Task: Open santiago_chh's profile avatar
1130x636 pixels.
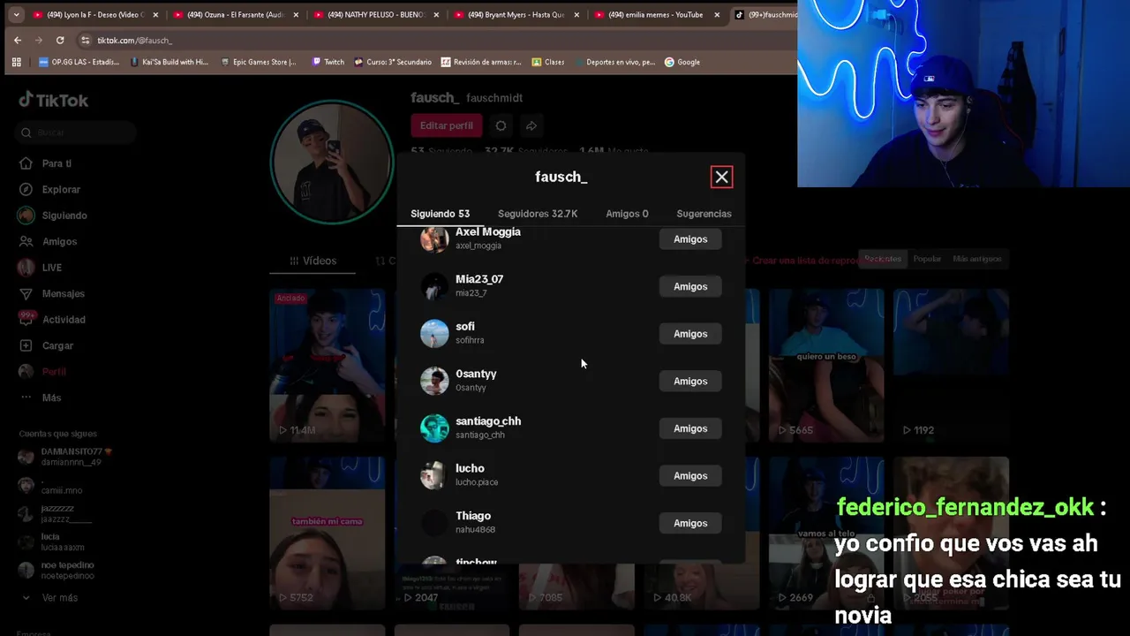Action: [433, 428]
